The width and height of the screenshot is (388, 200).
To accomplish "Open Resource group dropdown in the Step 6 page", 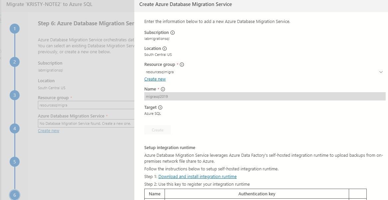I will (x=86, y=105).
